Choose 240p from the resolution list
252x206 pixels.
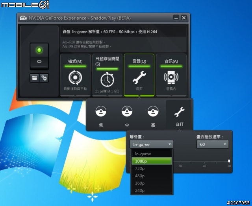(x=152, y=190)
